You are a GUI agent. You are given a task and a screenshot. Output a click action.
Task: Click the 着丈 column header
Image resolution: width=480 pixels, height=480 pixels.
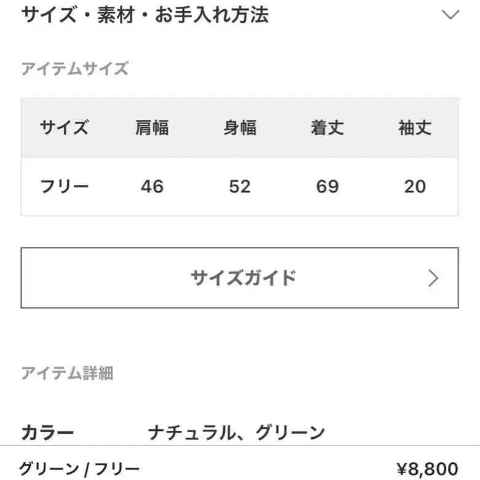tap(327, 128)
